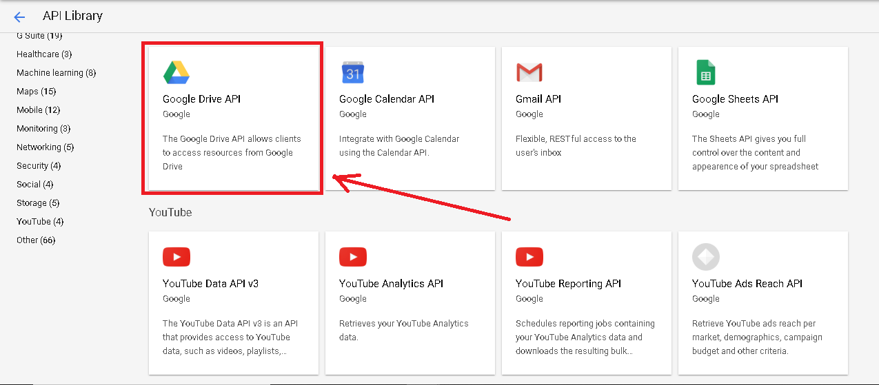Image resolution: width=879 pixels, height=385 pixels.
Task: Click 'Google' publisher under YouTube Data API v3
Action: [x=176, y=299]
